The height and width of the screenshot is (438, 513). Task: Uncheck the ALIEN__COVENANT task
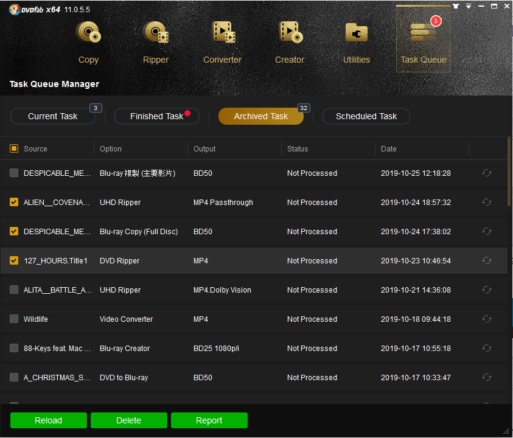tap(14, 202)
